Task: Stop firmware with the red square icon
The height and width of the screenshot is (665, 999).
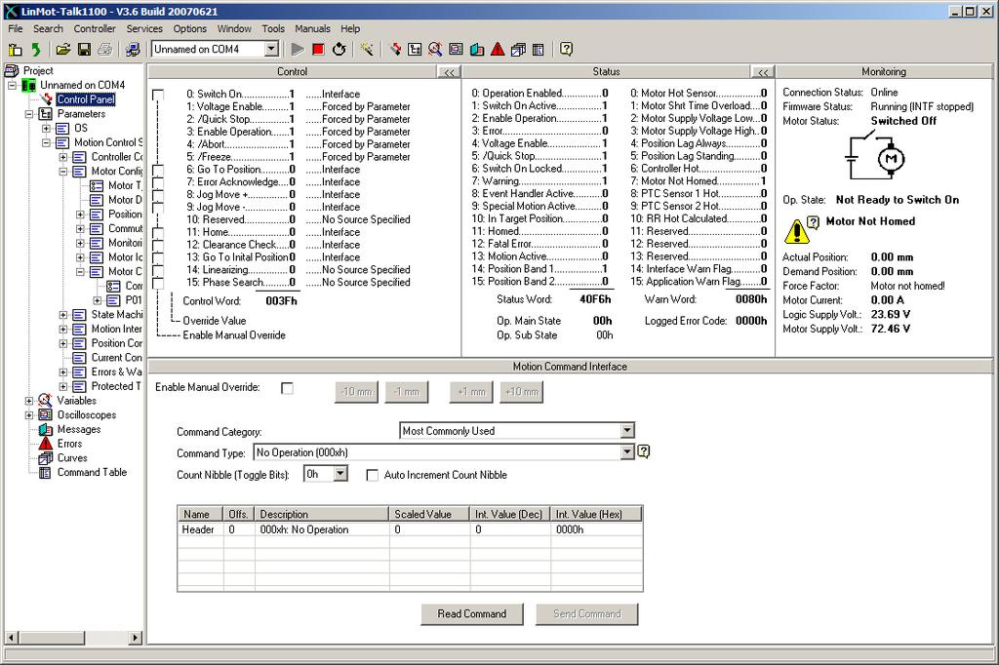Action: click(x=319, y=49)
